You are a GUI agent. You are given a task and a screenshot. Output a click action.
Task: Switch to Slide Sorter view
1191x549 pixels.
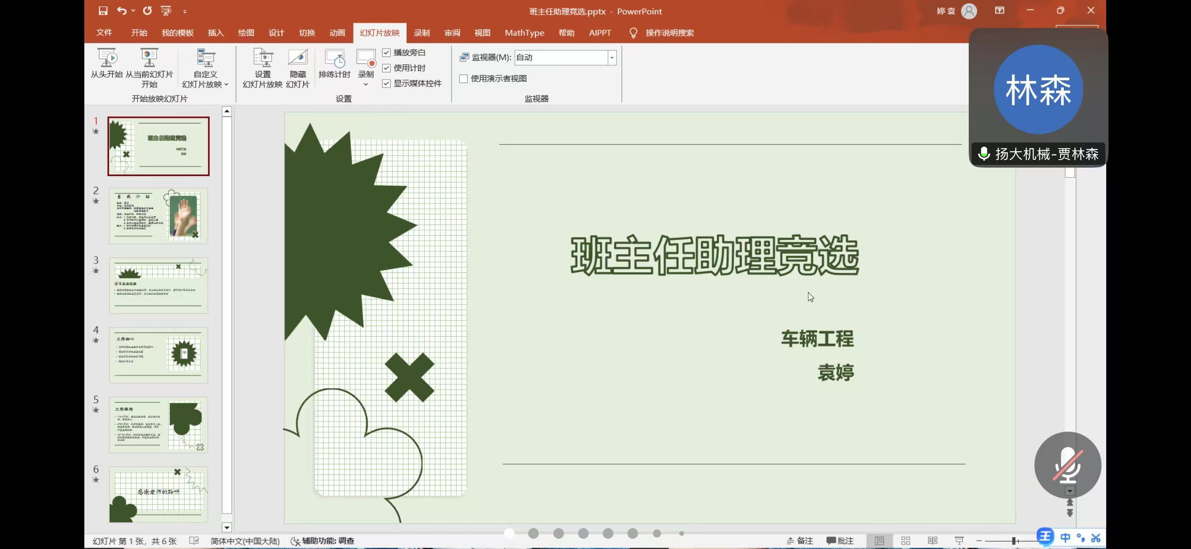point(905,541)
